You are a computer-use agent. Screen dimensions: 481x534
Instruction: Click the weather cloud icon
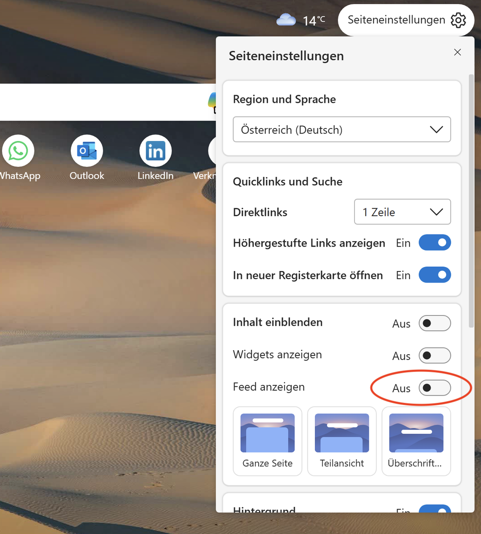coord(286,20)
